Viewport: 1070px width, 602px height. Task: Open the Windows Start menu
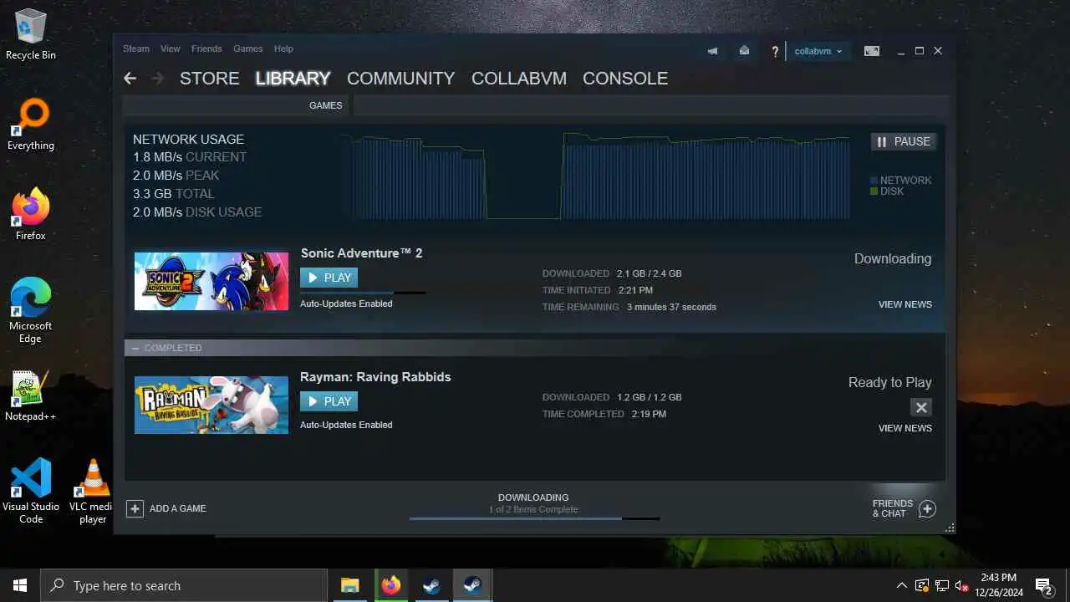point(20,585)
